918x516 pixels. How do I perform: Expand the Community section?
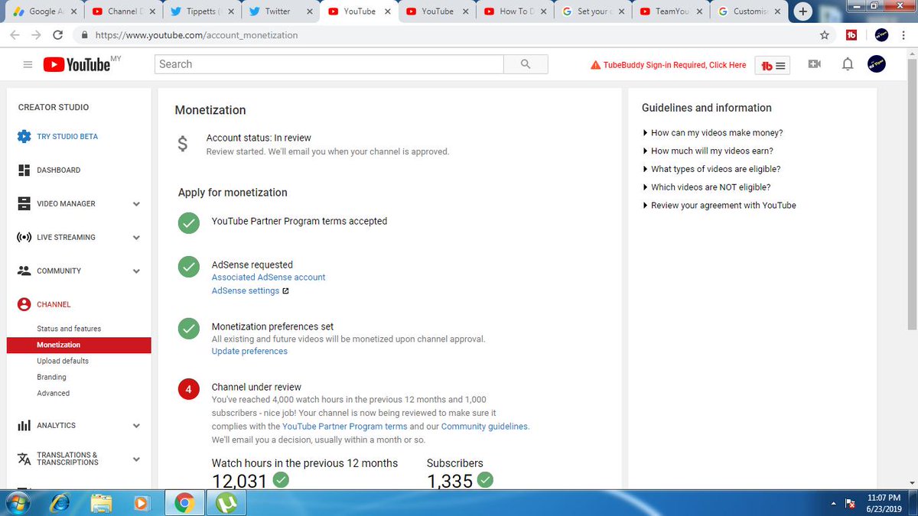pos(136,271)
